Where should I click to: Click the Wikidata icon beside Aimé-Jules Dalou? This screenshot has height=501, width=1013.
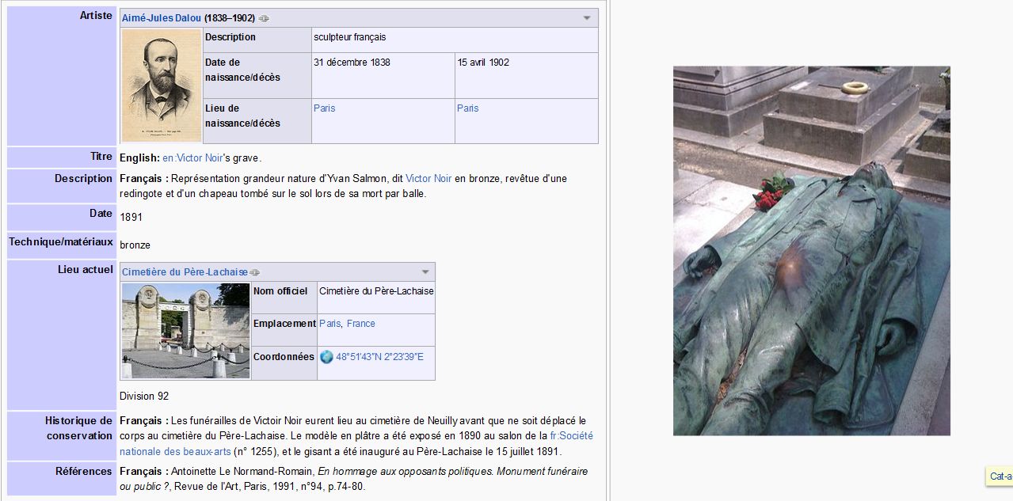(264, 18)
